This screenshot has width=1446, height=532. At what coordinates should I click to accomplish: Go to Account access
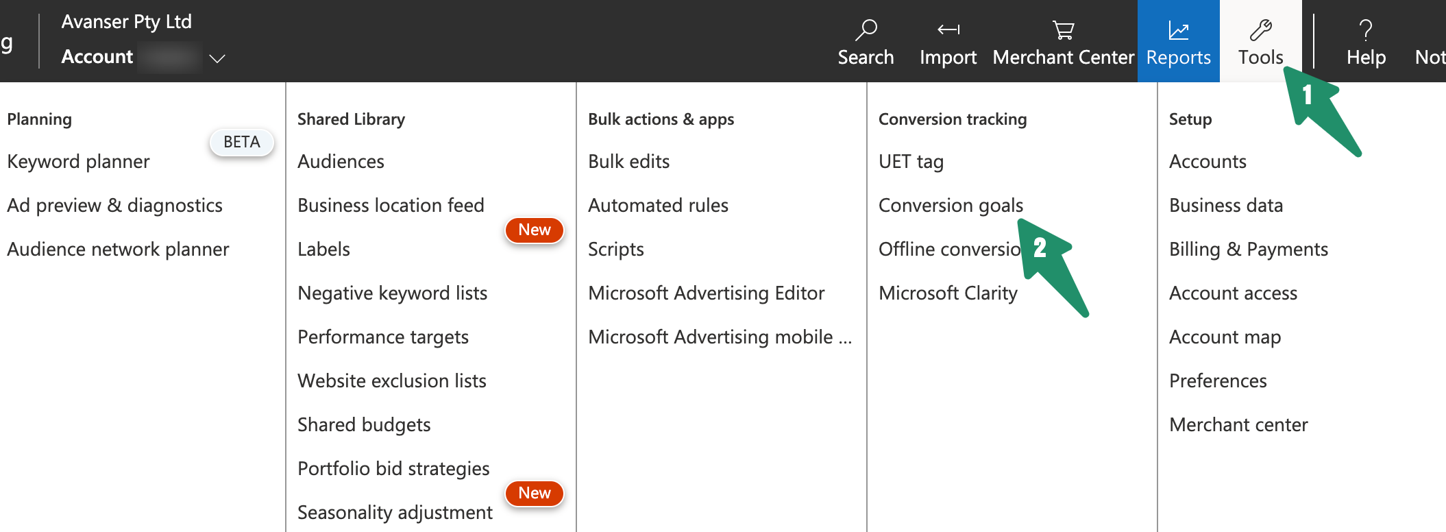point(1233,293)
